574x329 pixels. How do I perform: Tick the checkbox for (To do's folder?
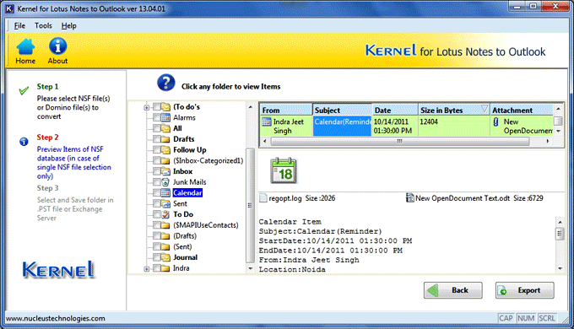pos(157,107)
